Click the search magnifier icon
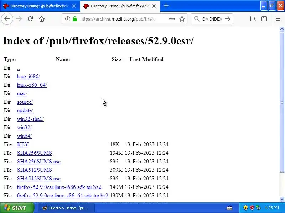 [197, 19]
